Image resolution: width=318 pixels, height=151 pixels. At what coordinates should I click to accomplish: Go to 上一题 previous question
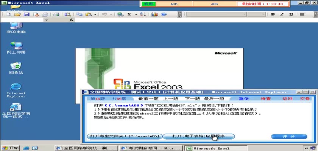pyautogui.click(x=170, y=99)
